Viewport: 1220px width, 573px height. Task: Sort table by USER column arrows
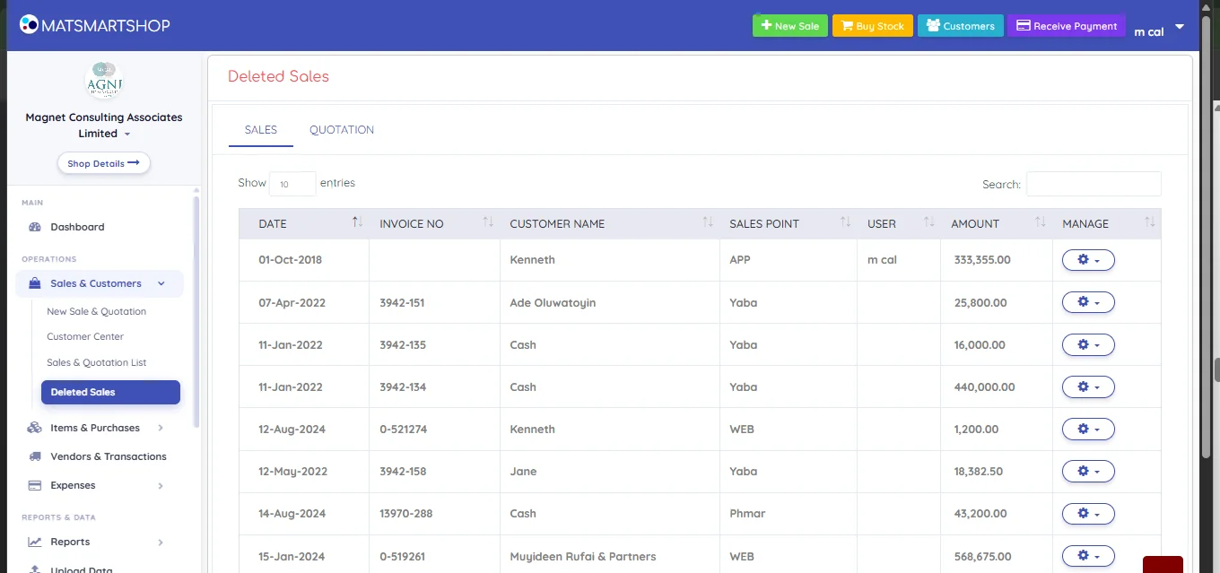(929, 222)
